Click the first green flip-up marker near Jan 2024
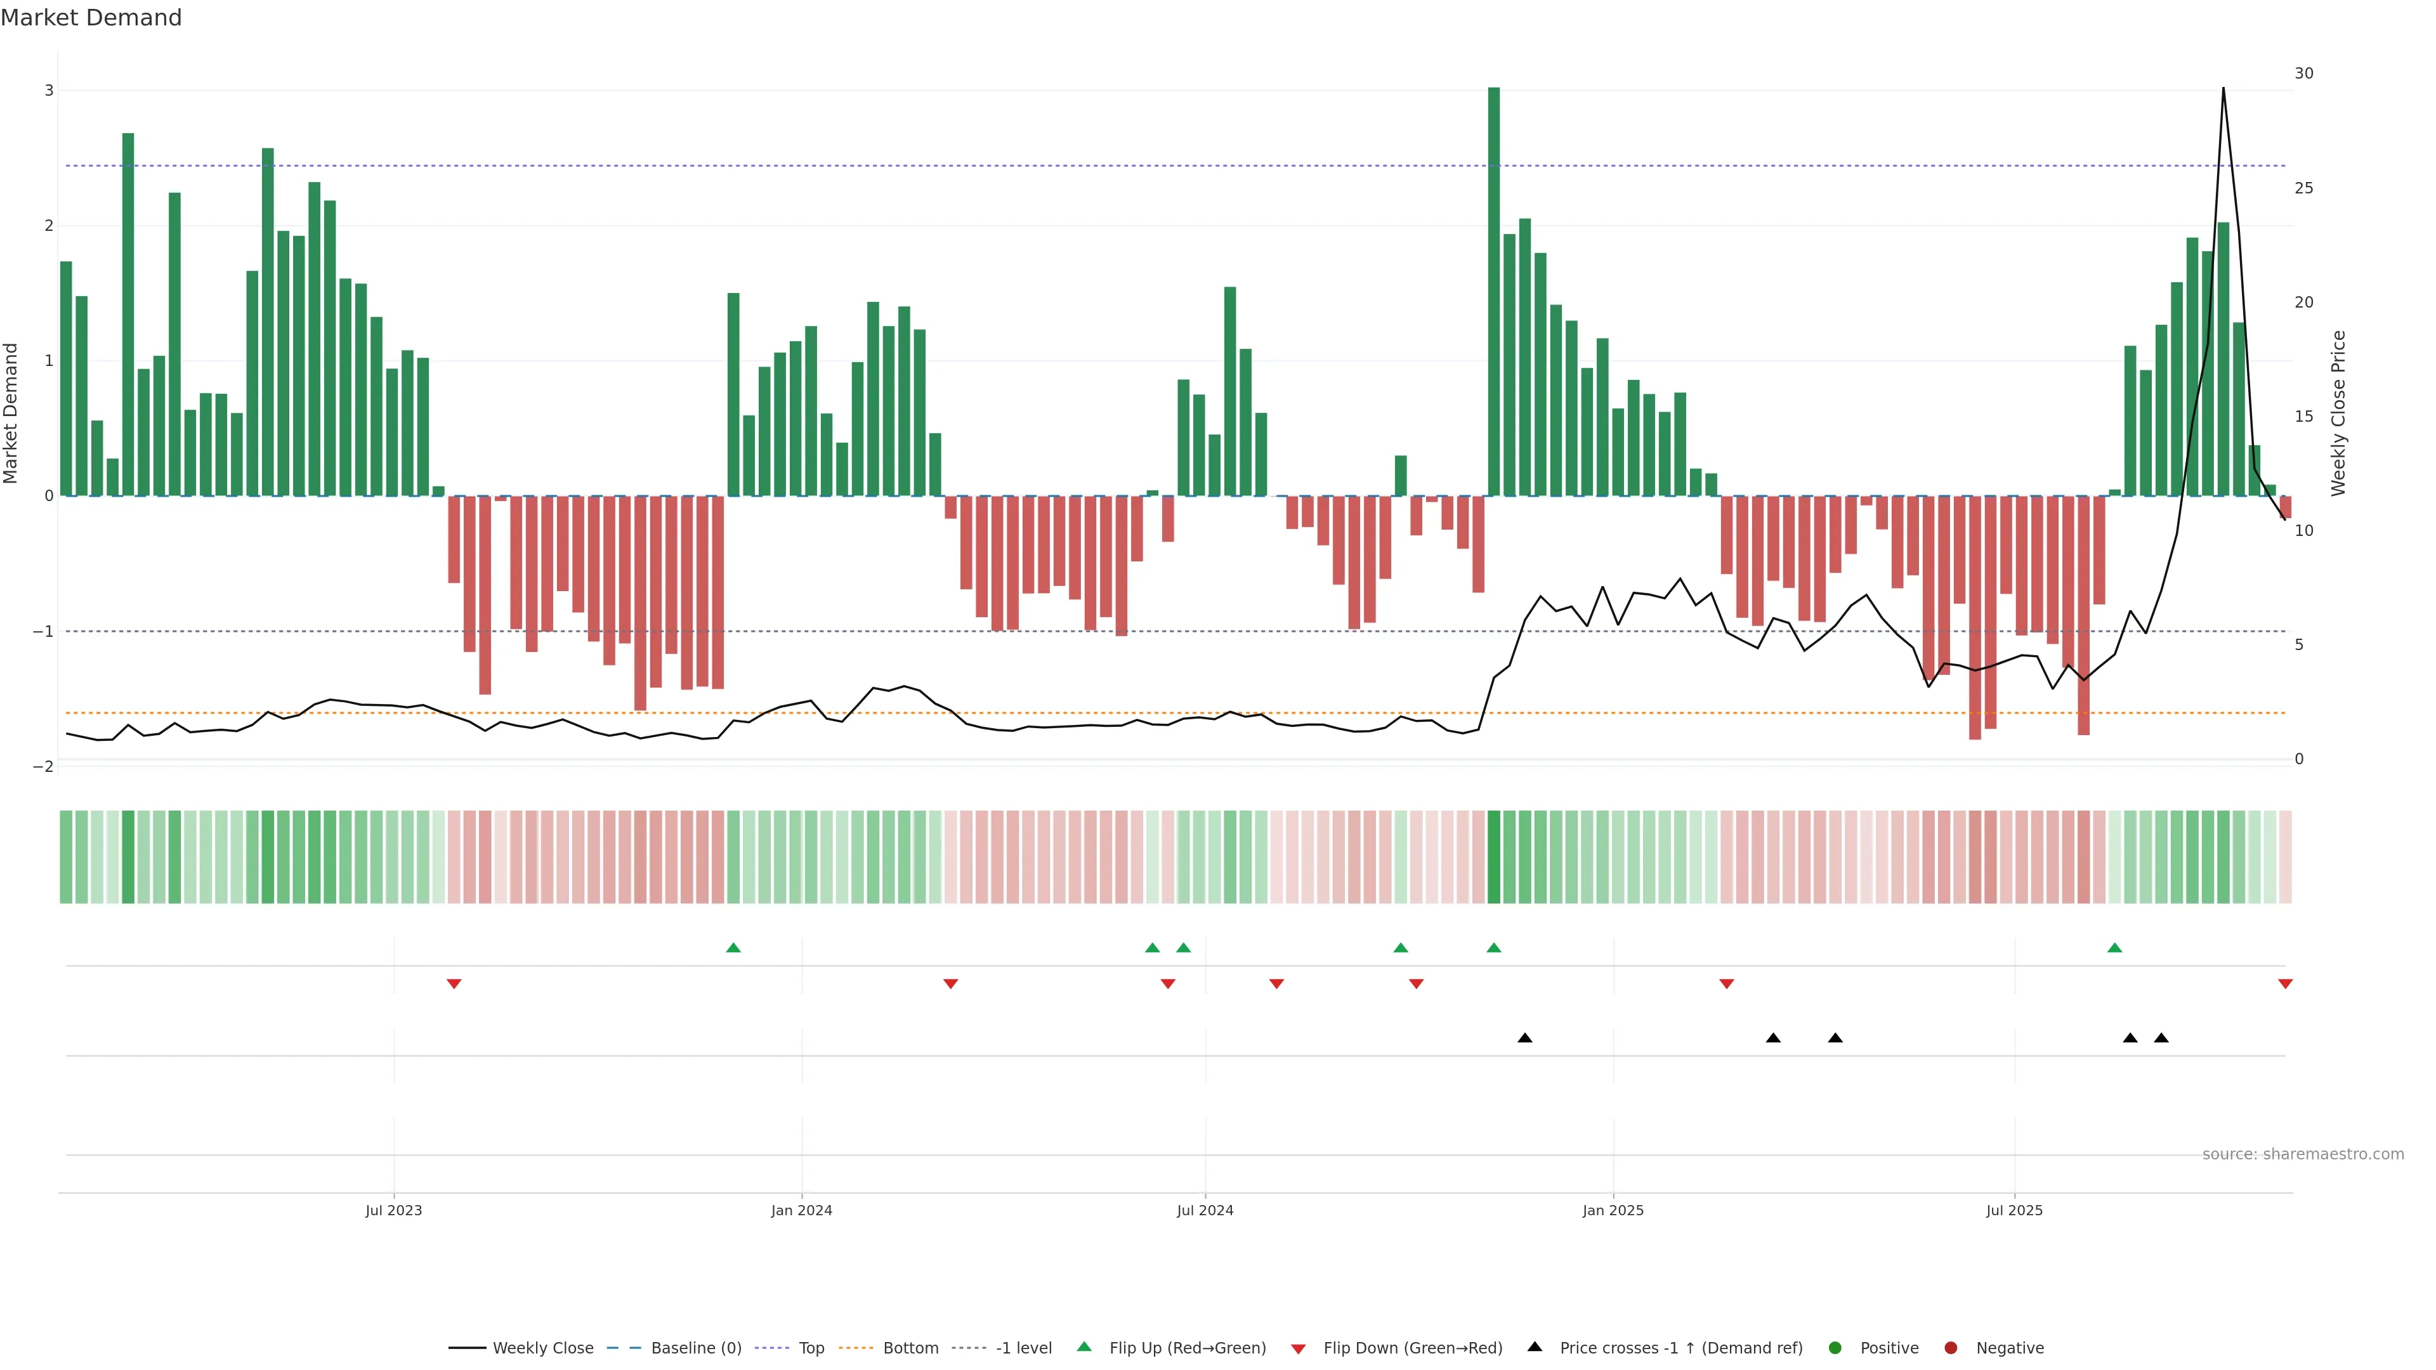Viewport: 2436px width, 1370px height. pos(733,948)
